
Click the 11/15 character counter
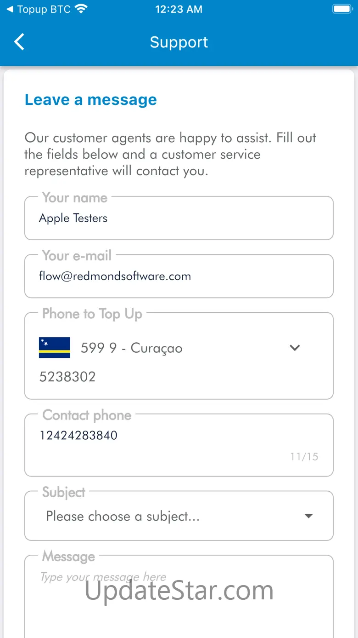point(304,457)
